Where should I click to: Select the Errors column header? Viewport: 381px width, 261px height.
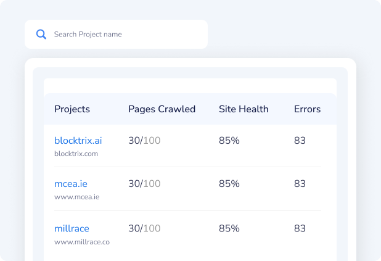pyautogui.click(x=307, y=109)
